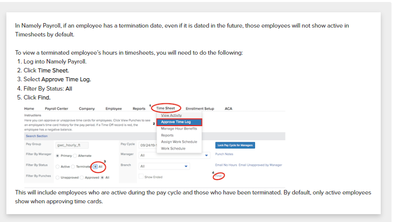Open the Punch Notes link
The image size is (394, 222).
click(224, 154)
